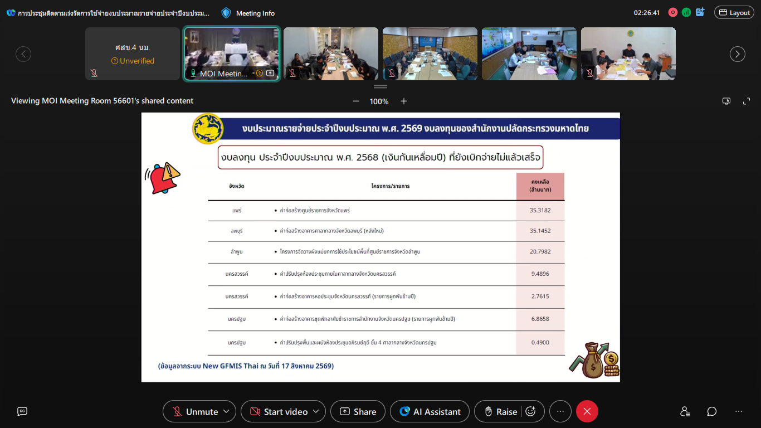
Task: Click the ลำพูน province cell
Action: tap(237, 252)
